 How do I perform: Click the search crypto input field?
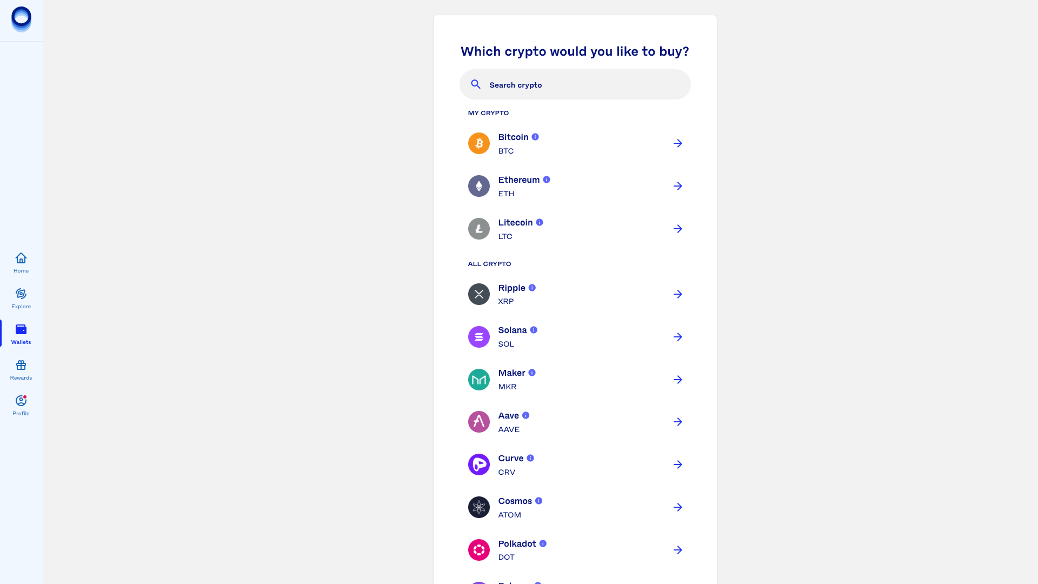575,84
